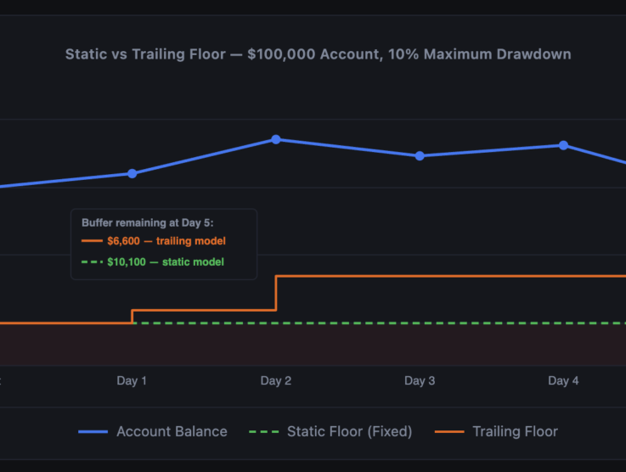Click the Day 4 axis label
626x472 pixels.
563,381
